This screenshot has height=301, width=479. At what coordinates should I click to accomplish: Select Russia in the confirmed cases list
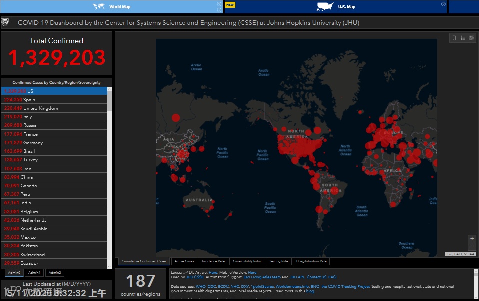pyautogui.click(x=54, y=125)
